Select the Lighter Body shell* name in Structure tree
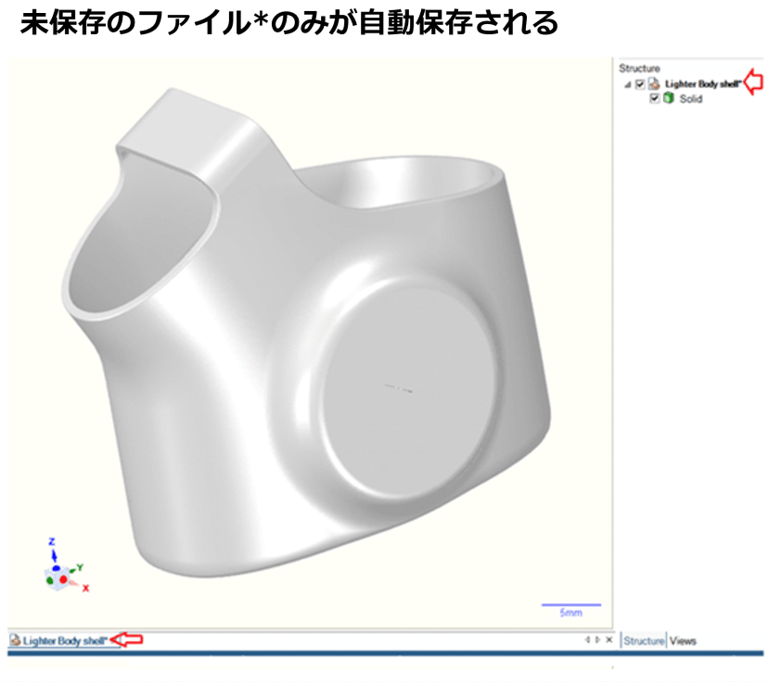Image resolution: width=769 pixels, height=682 pixels. 703,83
